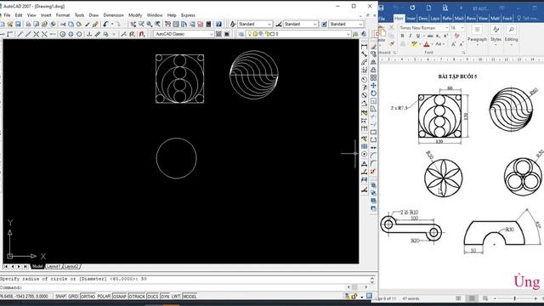Click the Zoom Realtime magnifier icon
The image size is (544, 306).
(x=141, y=25)
